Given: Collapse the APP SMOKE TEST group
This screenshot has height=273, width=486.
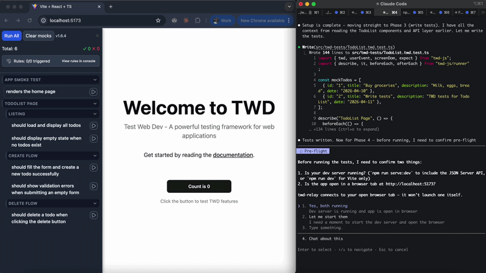Looking at the screenshot, I should pyautogui.click(x=95, y=80).
